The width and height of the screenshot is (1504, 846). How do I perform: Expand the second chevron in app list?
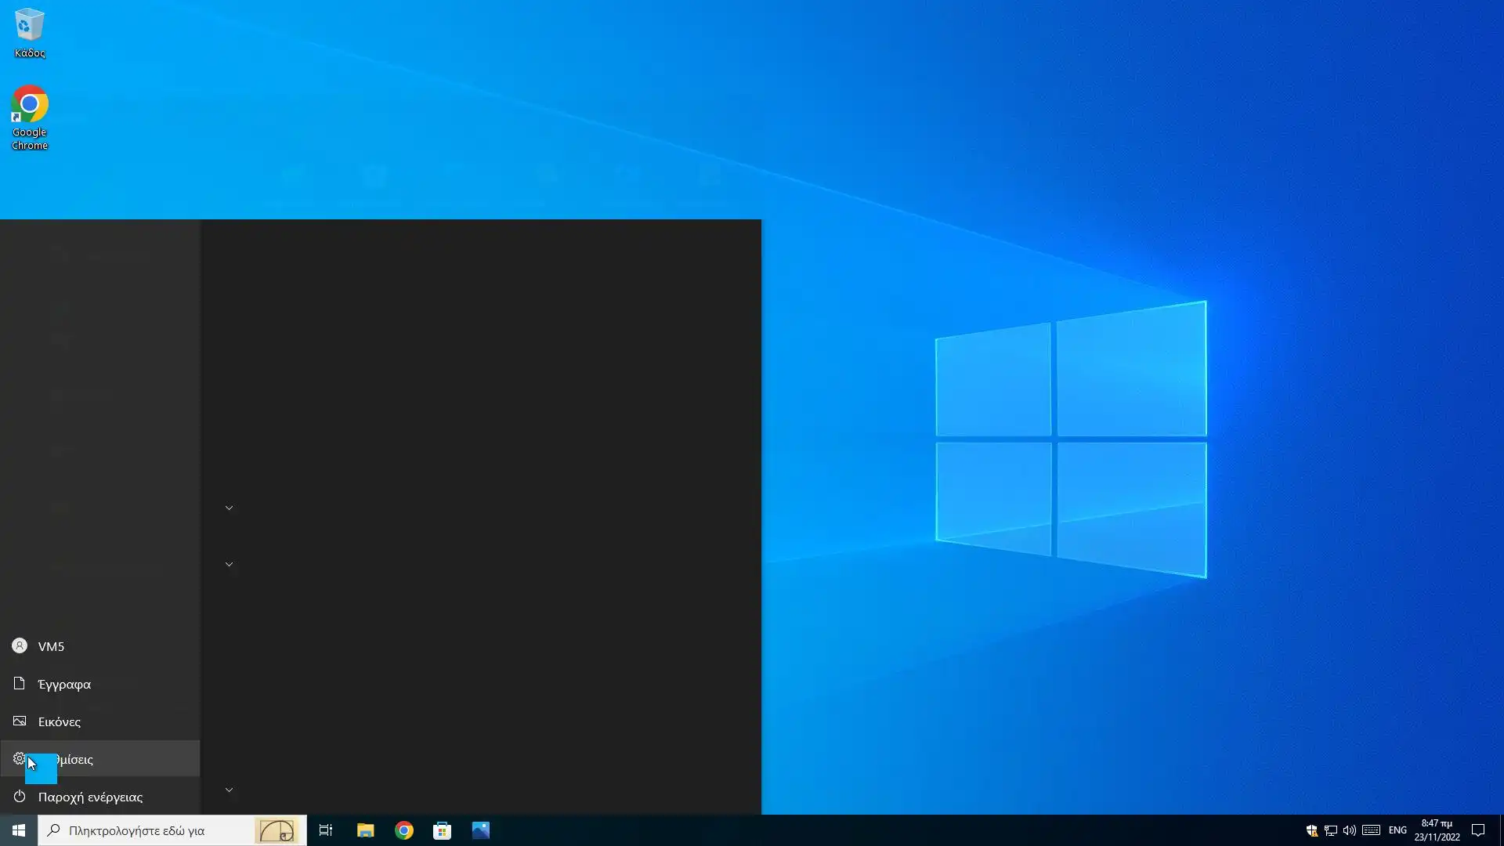tap(229, 564)
